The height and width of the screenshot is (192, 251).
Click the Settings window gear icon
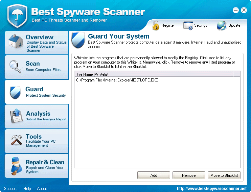[188, 26]
